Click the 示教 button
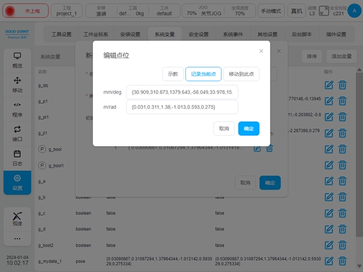 [x=173, y=74]
